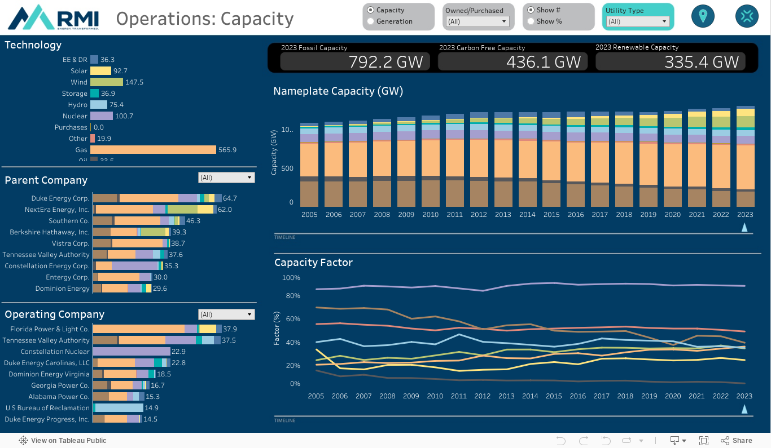Image resolution: width=771 pixels, height=448 pixels.
Task: Click the Wind bar in Technology chart
Action: pyautogui.click(x=107, y=82)
